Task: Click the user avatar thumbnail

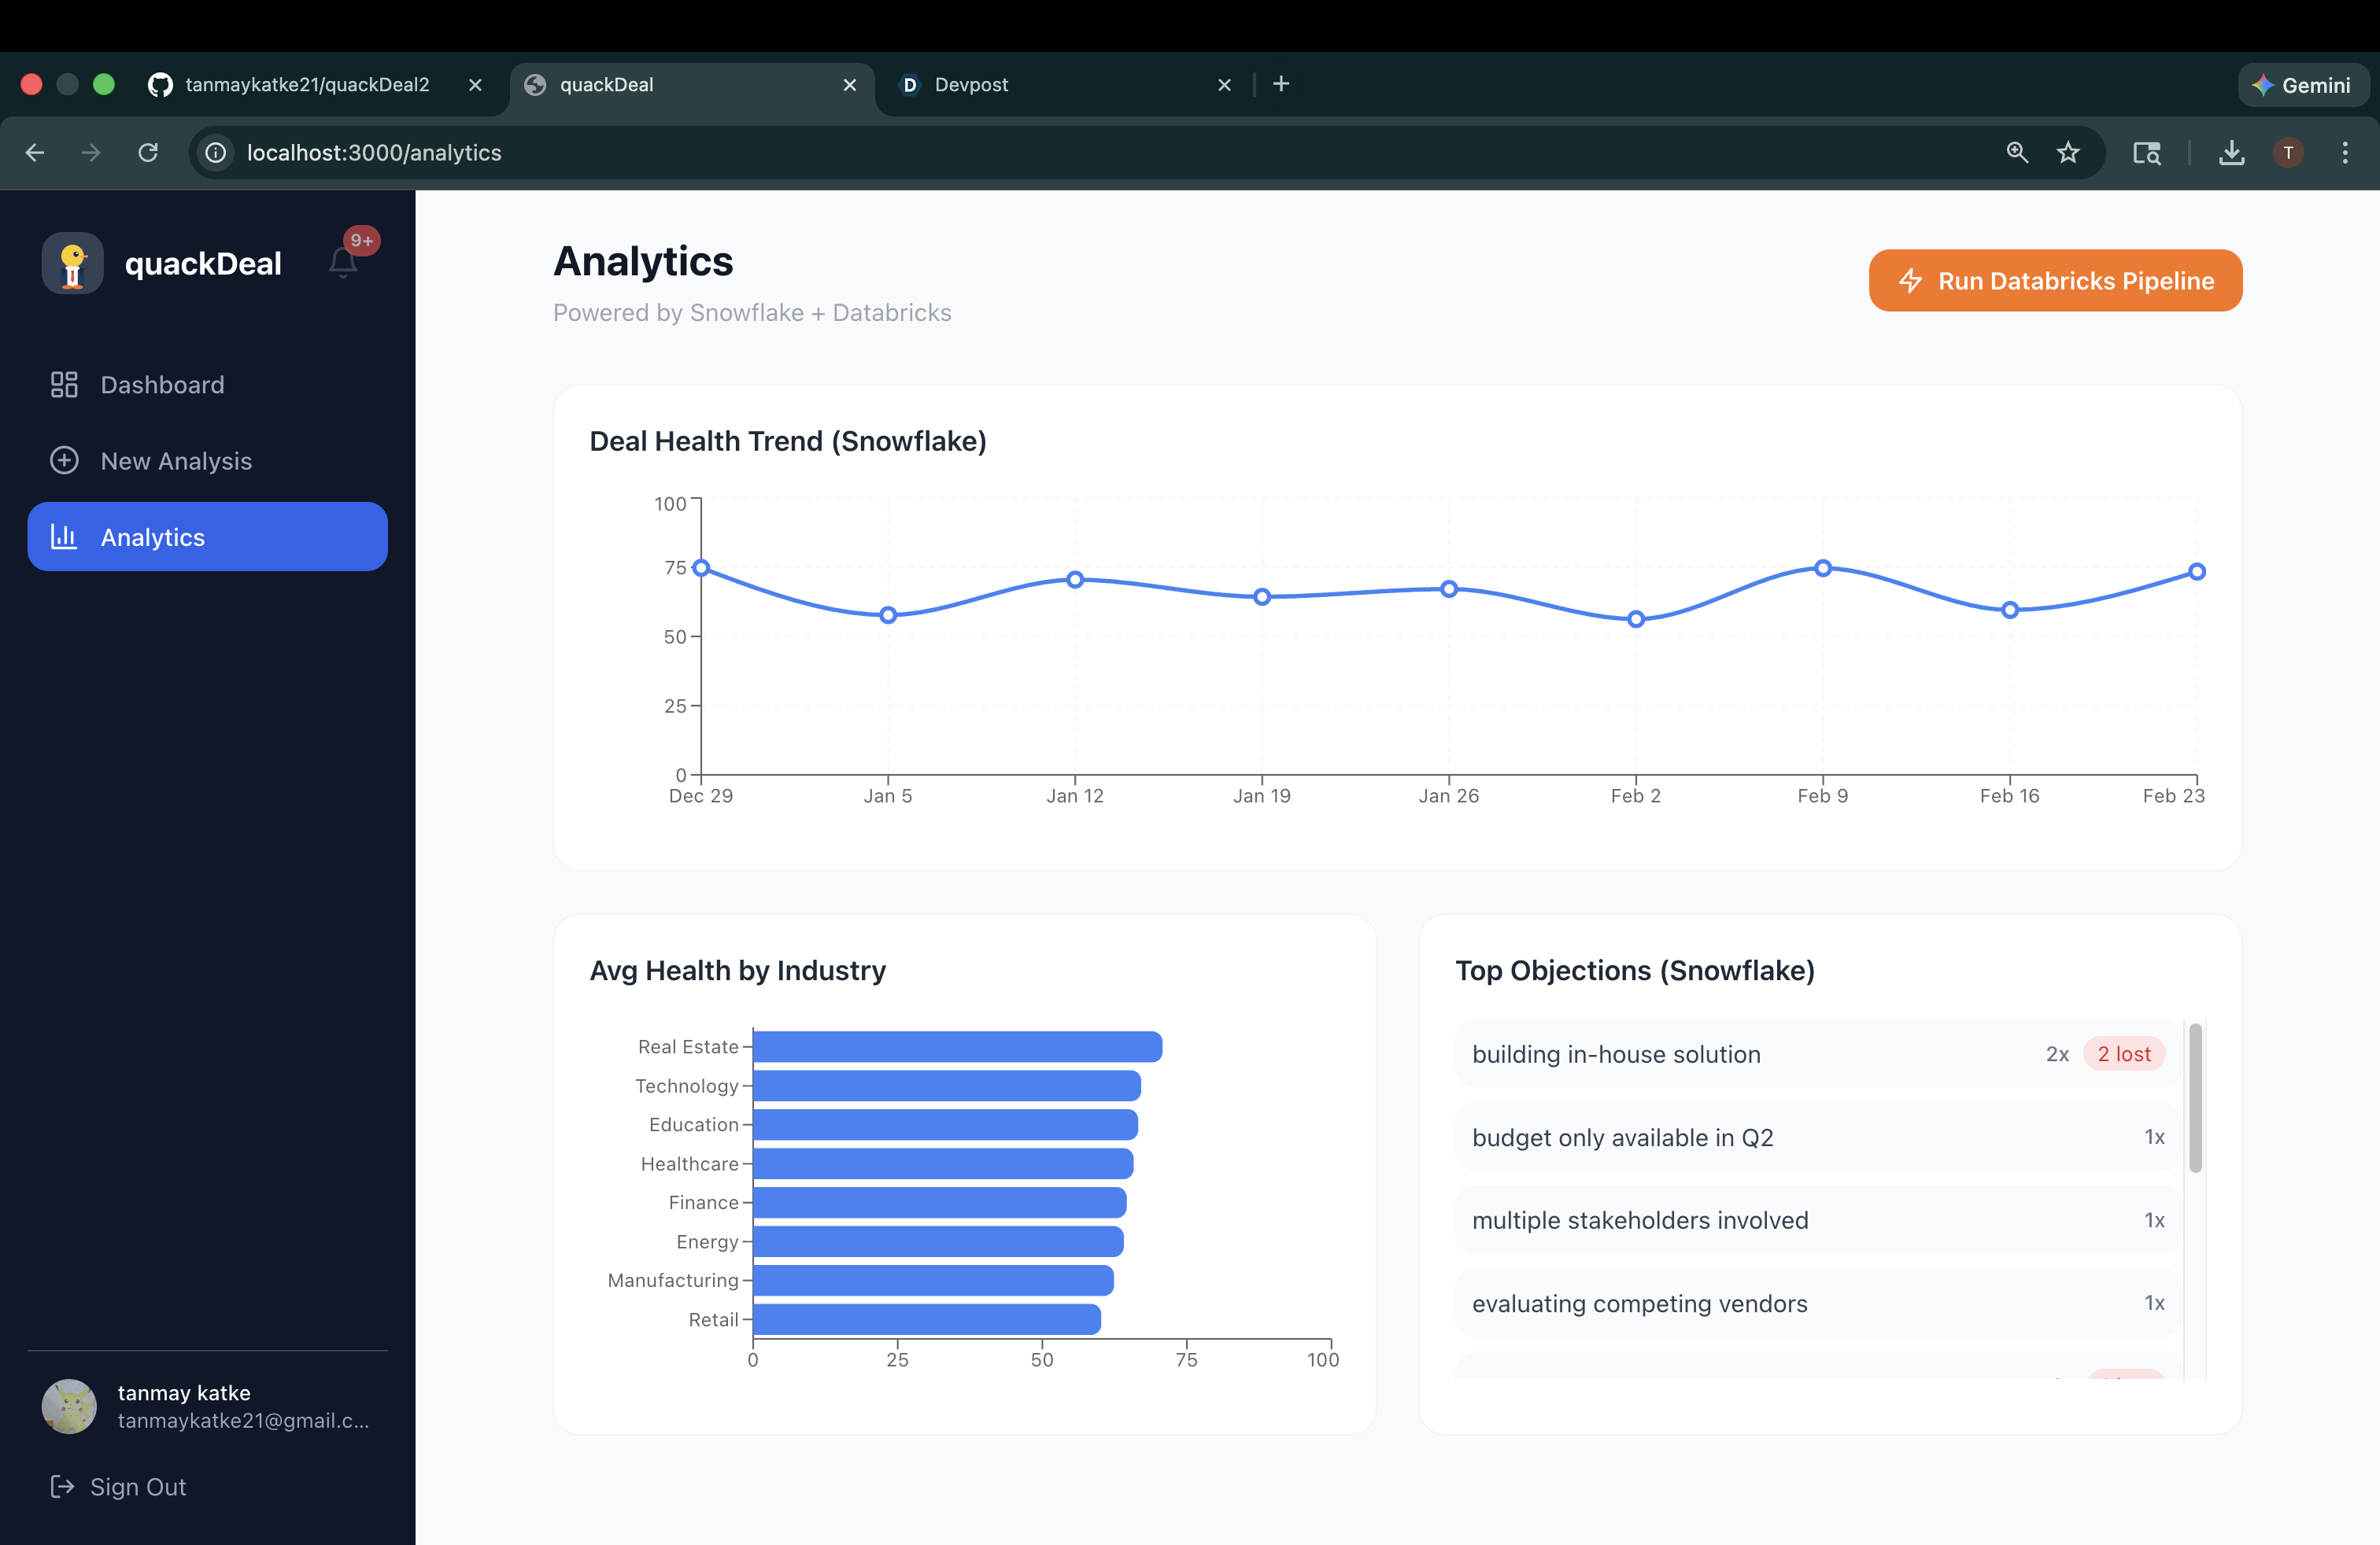Action: click(69, 1406)
